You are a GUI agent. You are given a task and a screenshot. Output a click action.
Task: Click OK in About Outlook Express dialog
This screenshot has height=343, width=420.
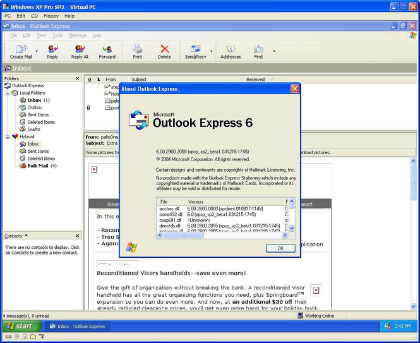(x=280, y=248)
